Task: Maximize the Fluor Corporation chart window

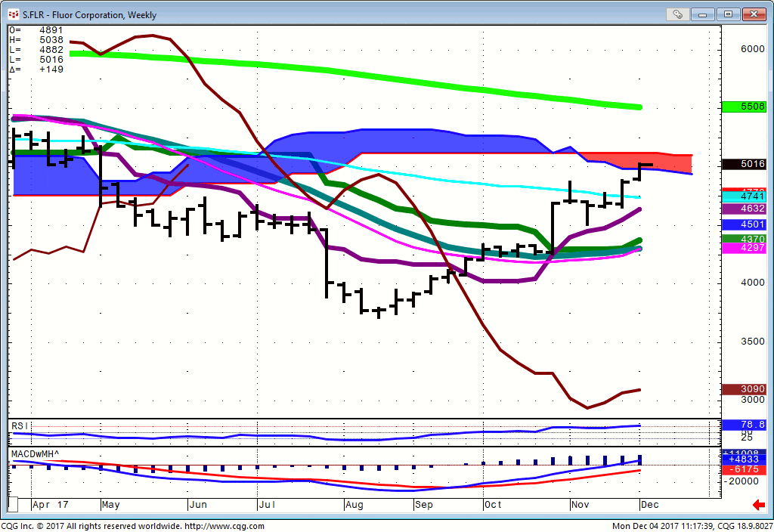Action: [x=728, y=14]
